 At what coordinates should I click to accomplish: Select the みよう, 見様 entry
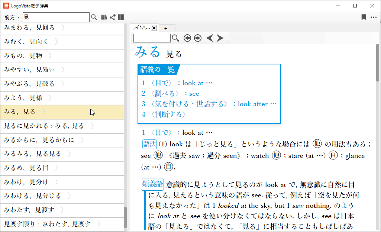62,98
